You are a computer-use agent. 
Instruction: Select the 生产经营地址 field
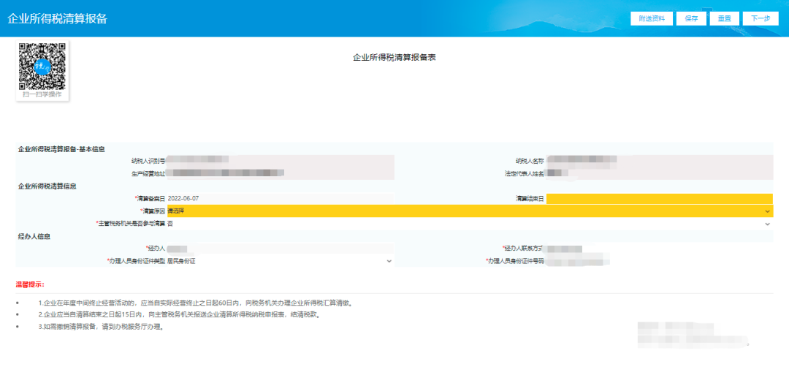[x=281, y=173]
